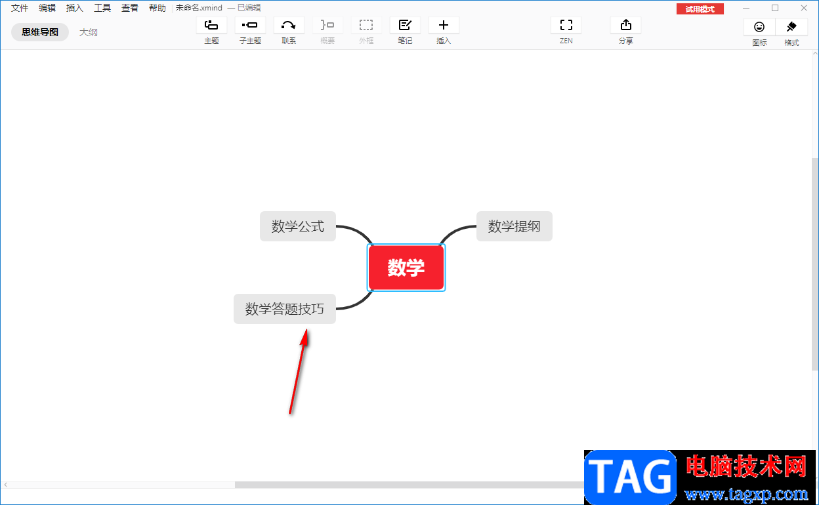The width and height of the screenshot is (819, 505).
Task: Close the XMind window
Action: pos(804,8)
